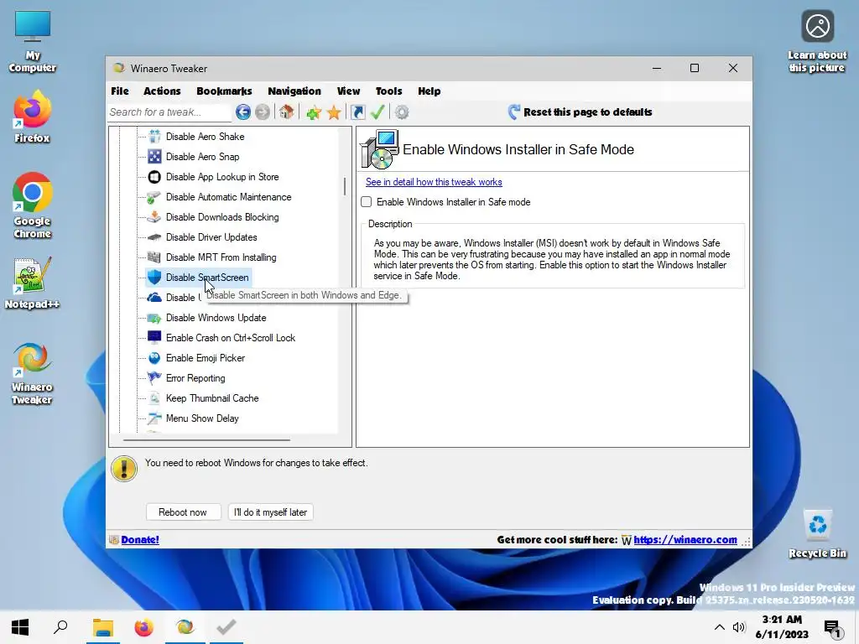Enable Windows Installer in Safe mode checkbox
859x644 pixels.
(x=367, y=202)
